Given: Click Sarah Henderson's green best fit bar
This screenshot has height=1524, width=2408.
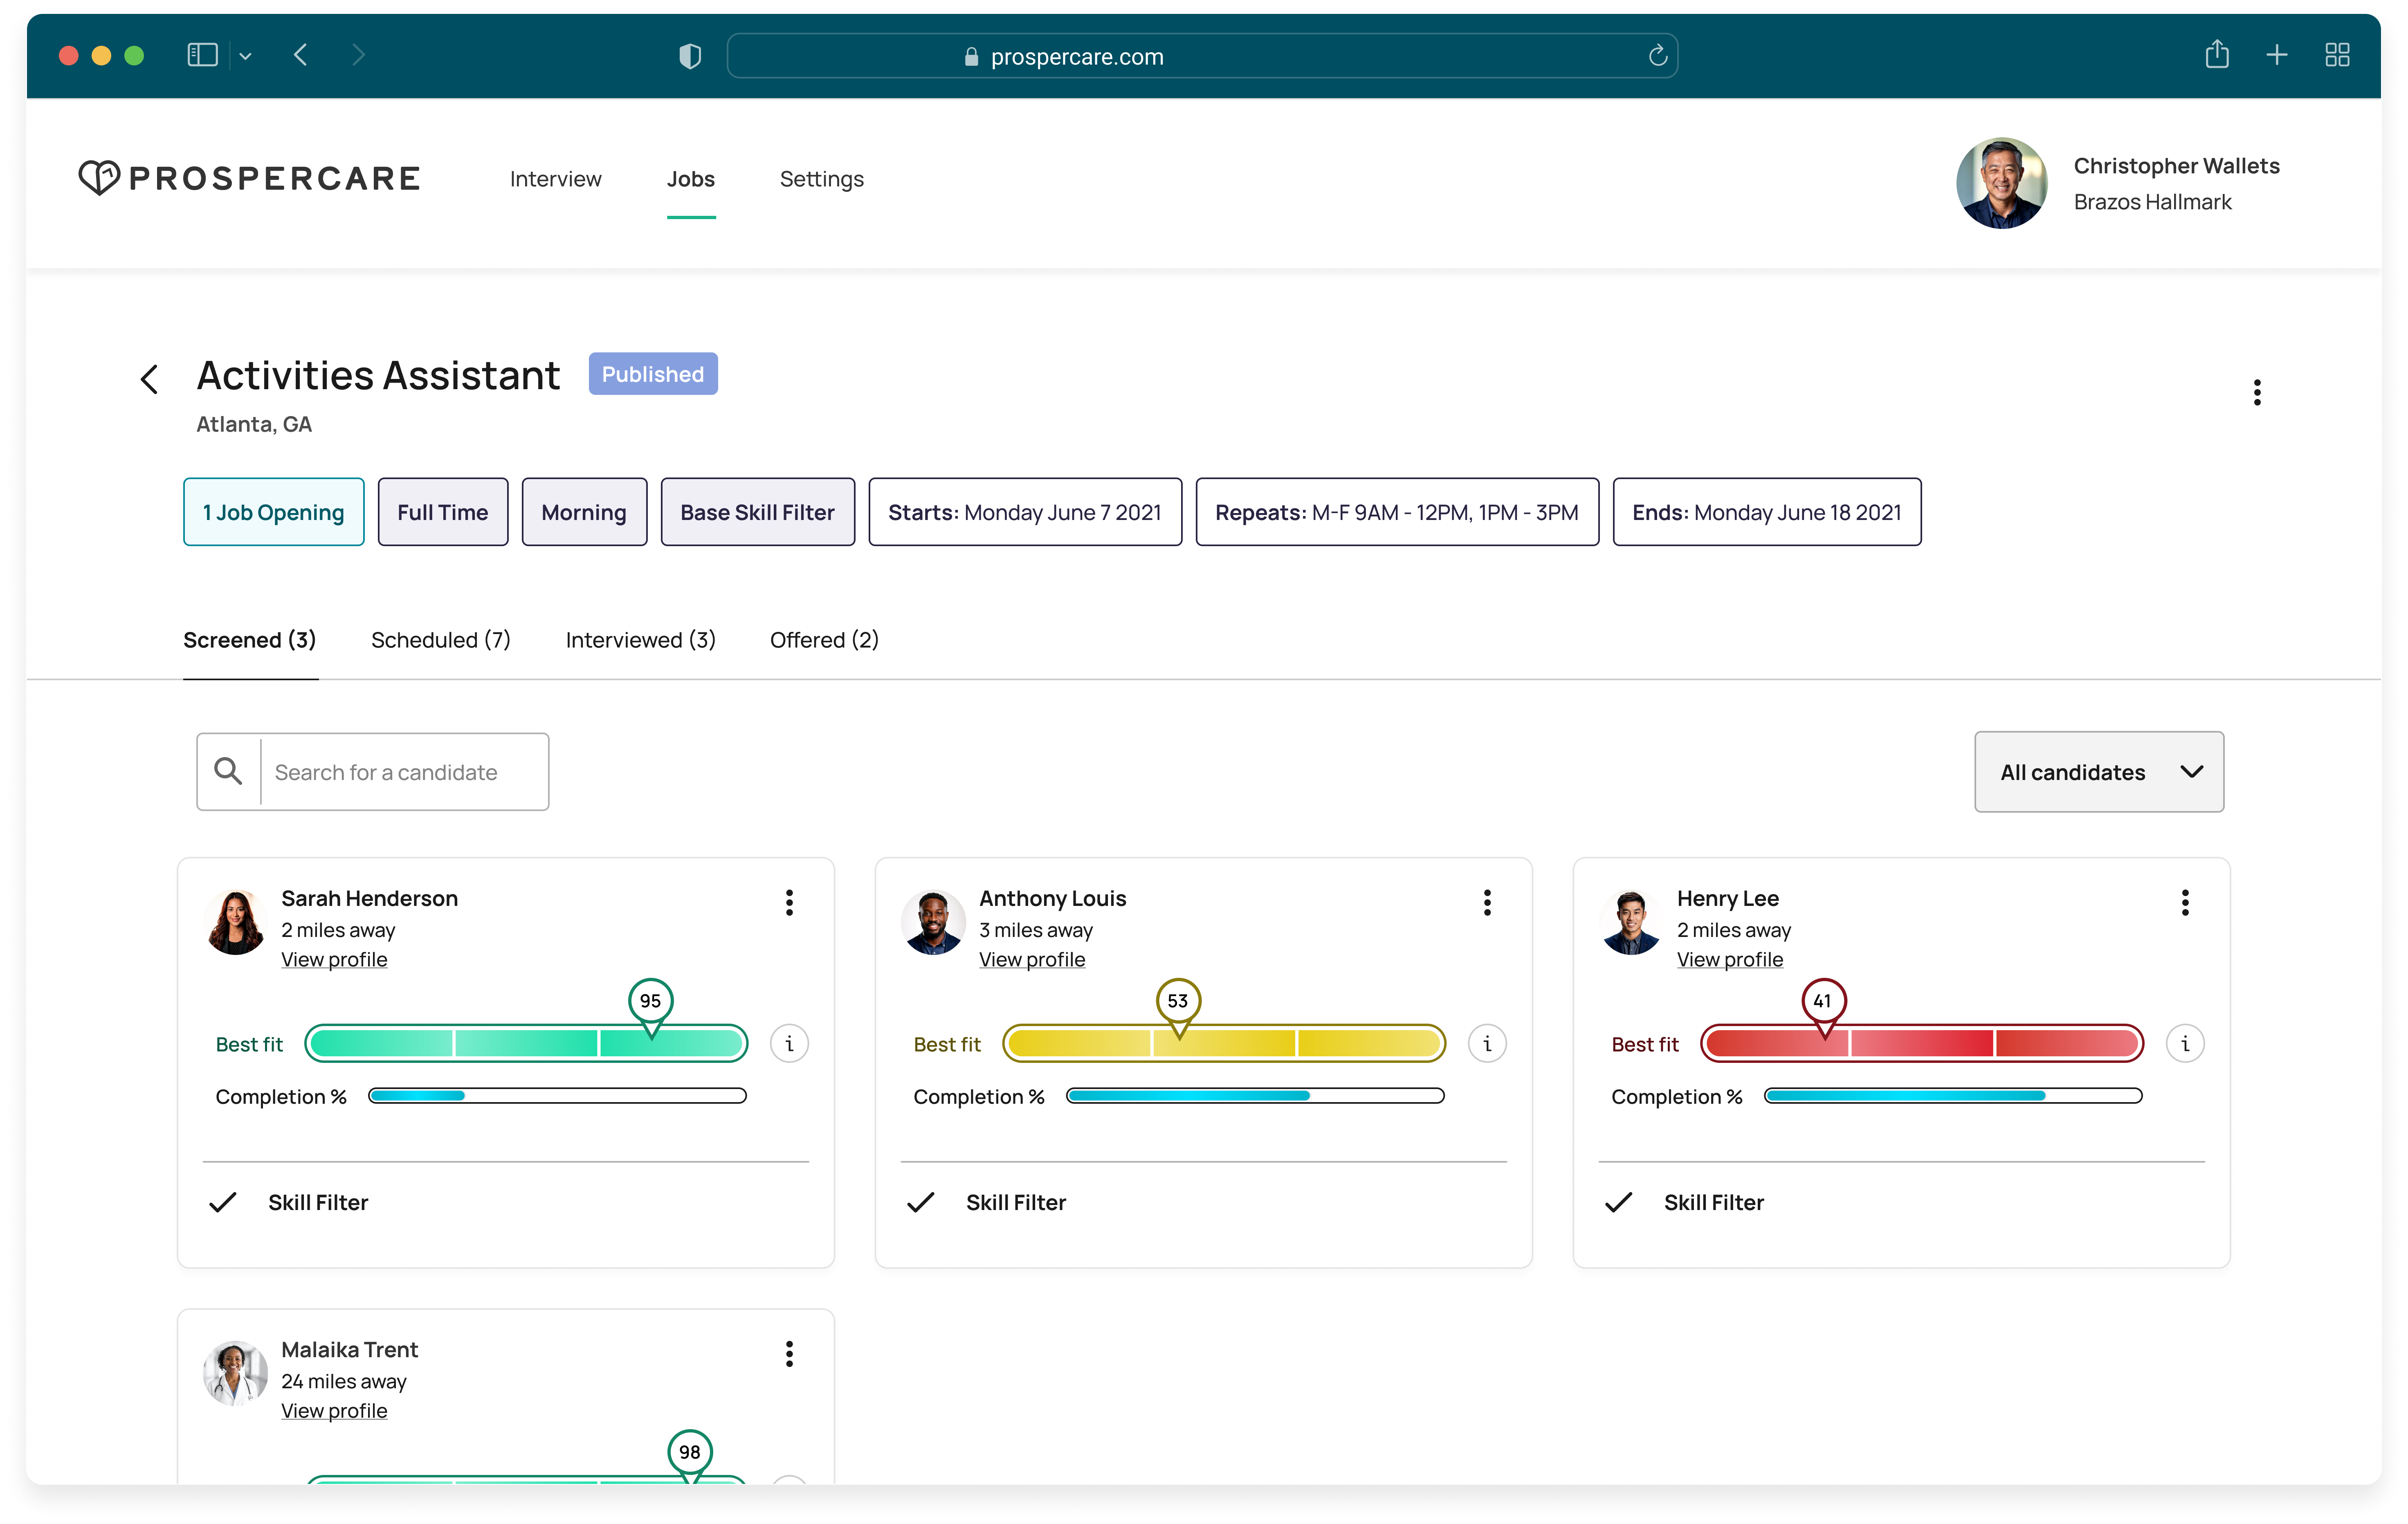Looking at the screenshot, I should point(526,1043).
